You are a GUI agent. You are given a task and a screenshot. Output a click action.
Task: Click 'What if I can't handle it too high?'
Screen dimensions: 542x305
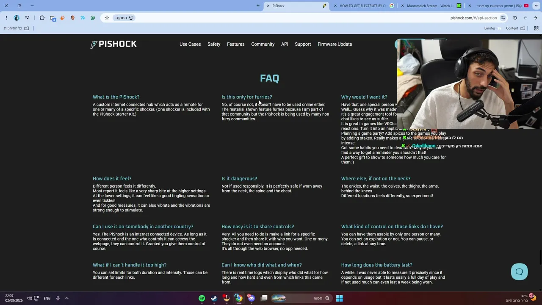(x=130, y=265)
